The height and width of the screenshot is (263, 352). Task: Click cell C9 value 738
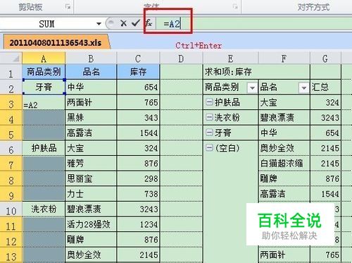(138, 194)
